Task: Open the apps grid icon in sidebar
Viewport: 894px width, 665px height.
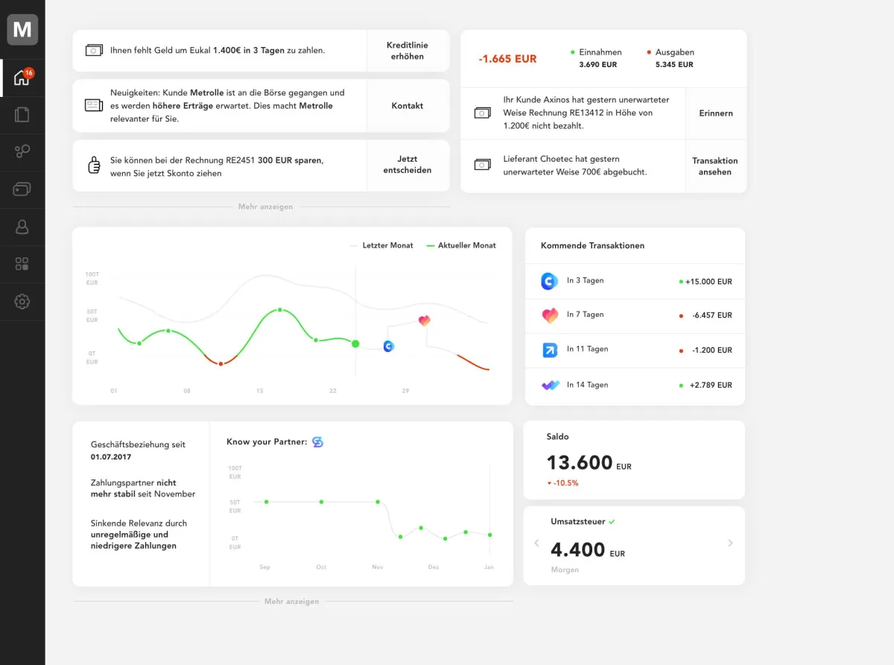Action: [x=22, y=264]
